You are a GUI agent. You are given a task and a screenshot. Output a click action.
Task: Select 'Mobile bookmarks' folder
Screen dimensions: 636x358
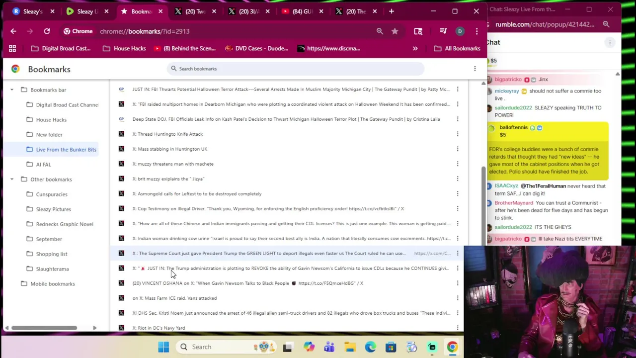(48, 283)
